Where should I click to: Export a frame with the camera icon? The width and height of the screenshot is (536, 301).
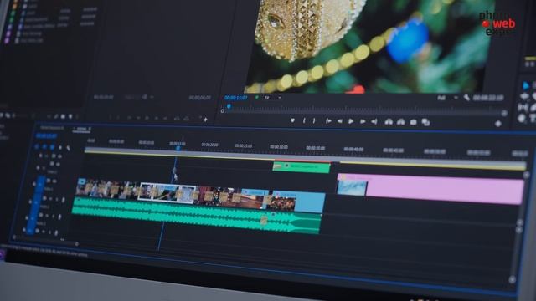pos(413,122)
